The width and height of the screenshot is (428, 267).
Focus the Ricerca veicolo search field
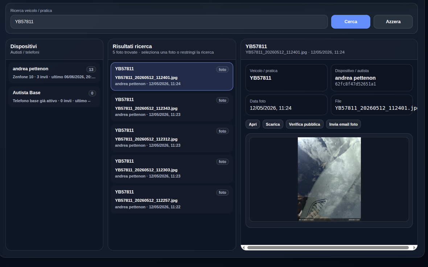pos(169,21)
